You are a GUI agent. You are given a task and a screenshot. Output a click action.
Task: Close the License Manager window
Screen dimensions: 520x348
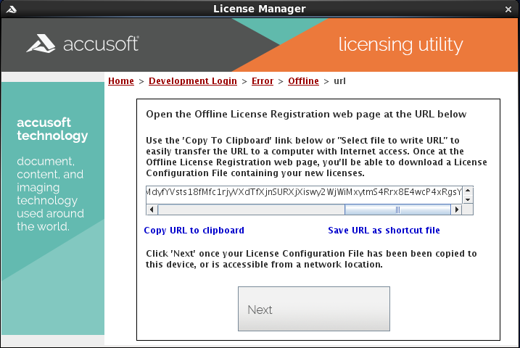pos(509,9)
